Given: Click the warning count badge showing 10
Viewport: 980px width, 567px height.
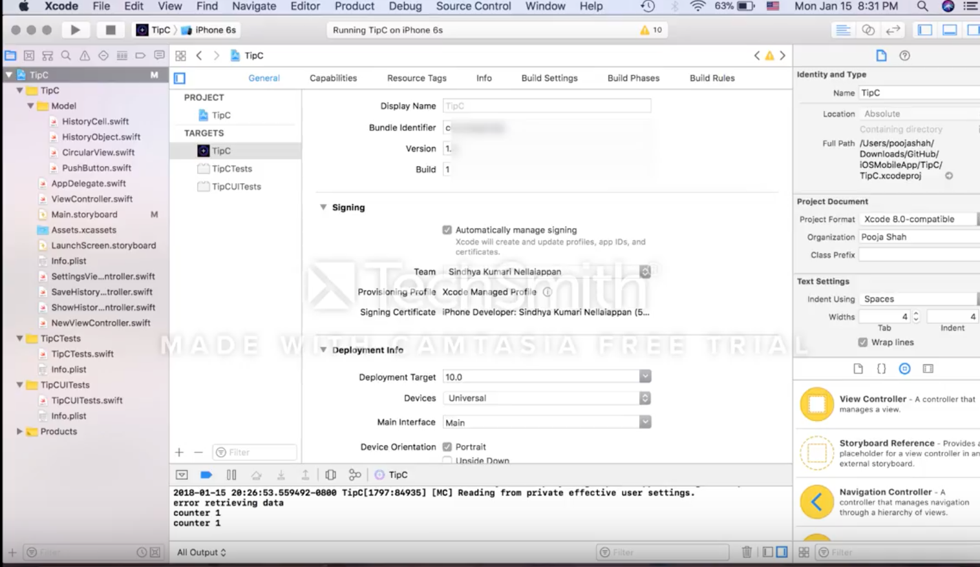Looking at the screenshot, I should point(651,30).
